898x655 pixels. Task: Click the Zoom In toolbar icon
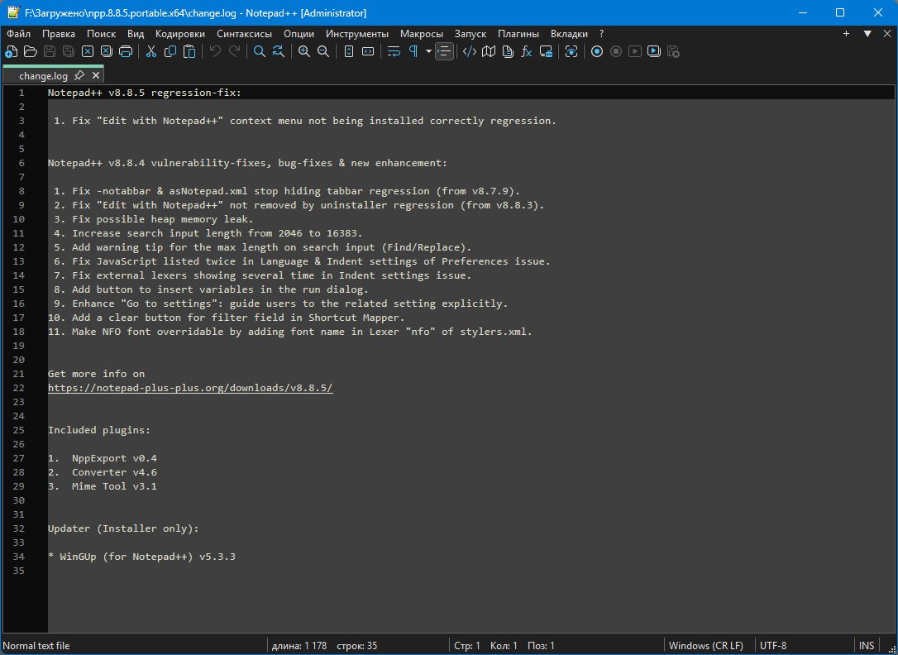(x=303, y=51)
